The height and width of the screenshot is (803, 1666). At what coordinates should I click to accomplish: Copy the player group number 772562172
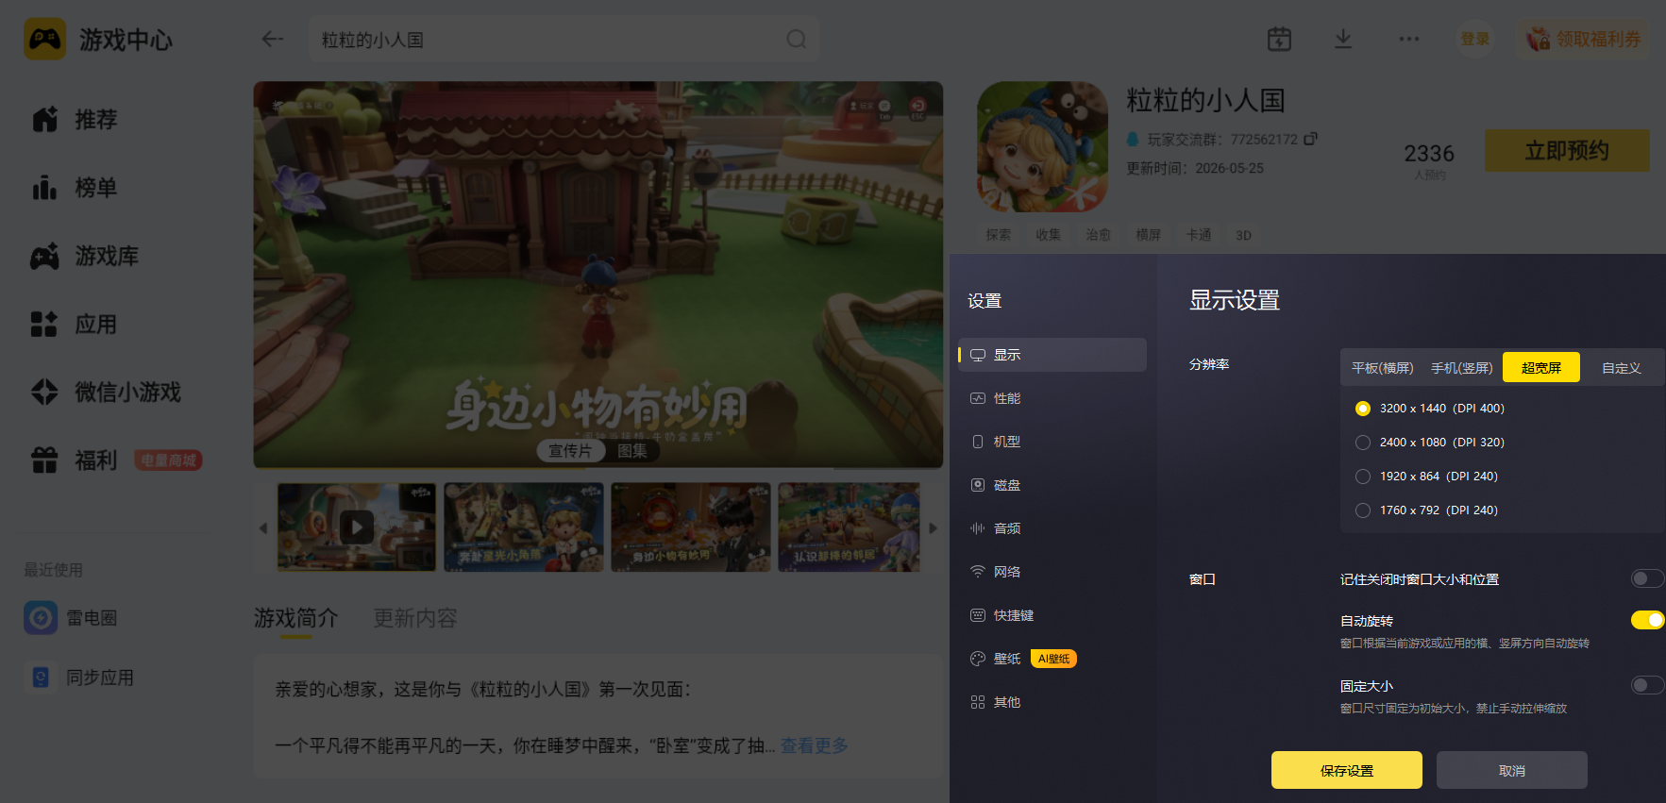[x=1310, y=139]
